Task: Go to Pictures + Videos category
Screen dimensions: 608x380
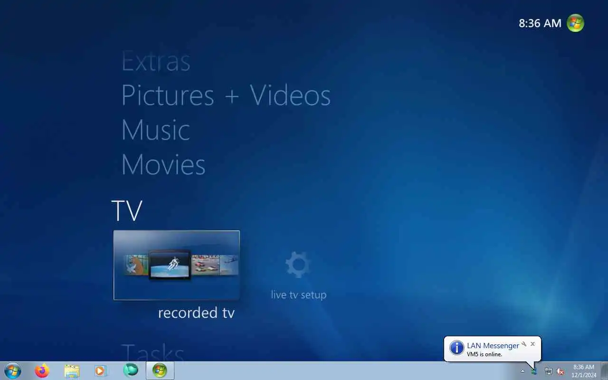Action: point(226,95)
